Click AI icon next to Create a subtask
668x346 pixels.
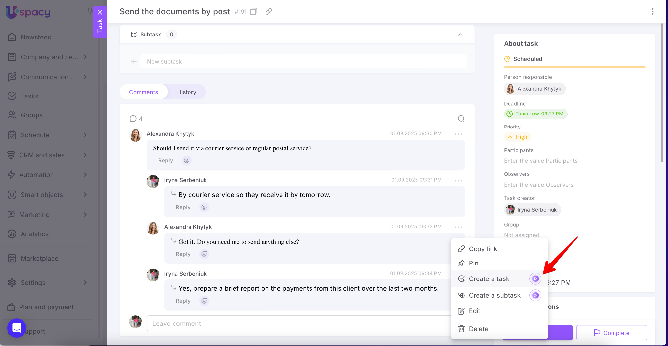click(x=535, y=295)
